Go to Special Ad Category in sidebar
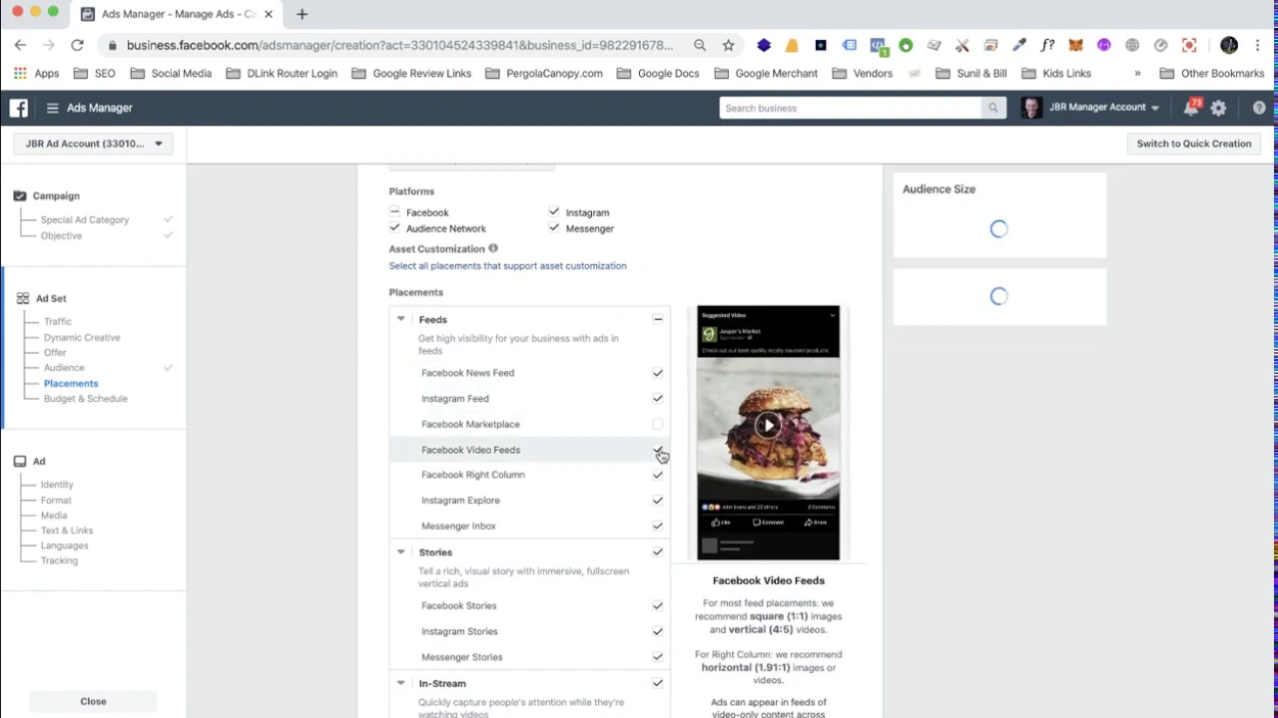Viewport: 1278px width, 718px height. pos(85,219)
